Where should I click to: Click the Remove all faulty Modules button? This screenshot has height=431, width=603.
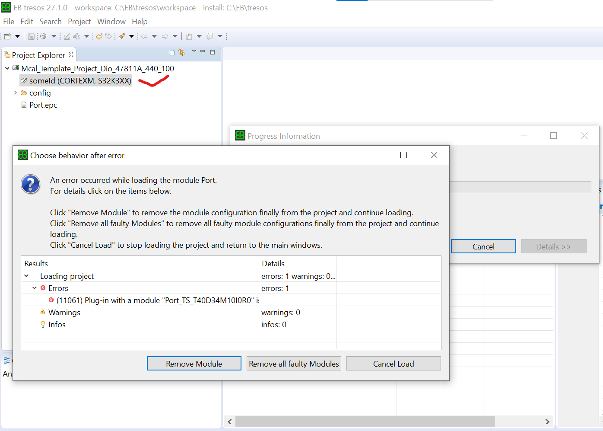coord(294,363)
